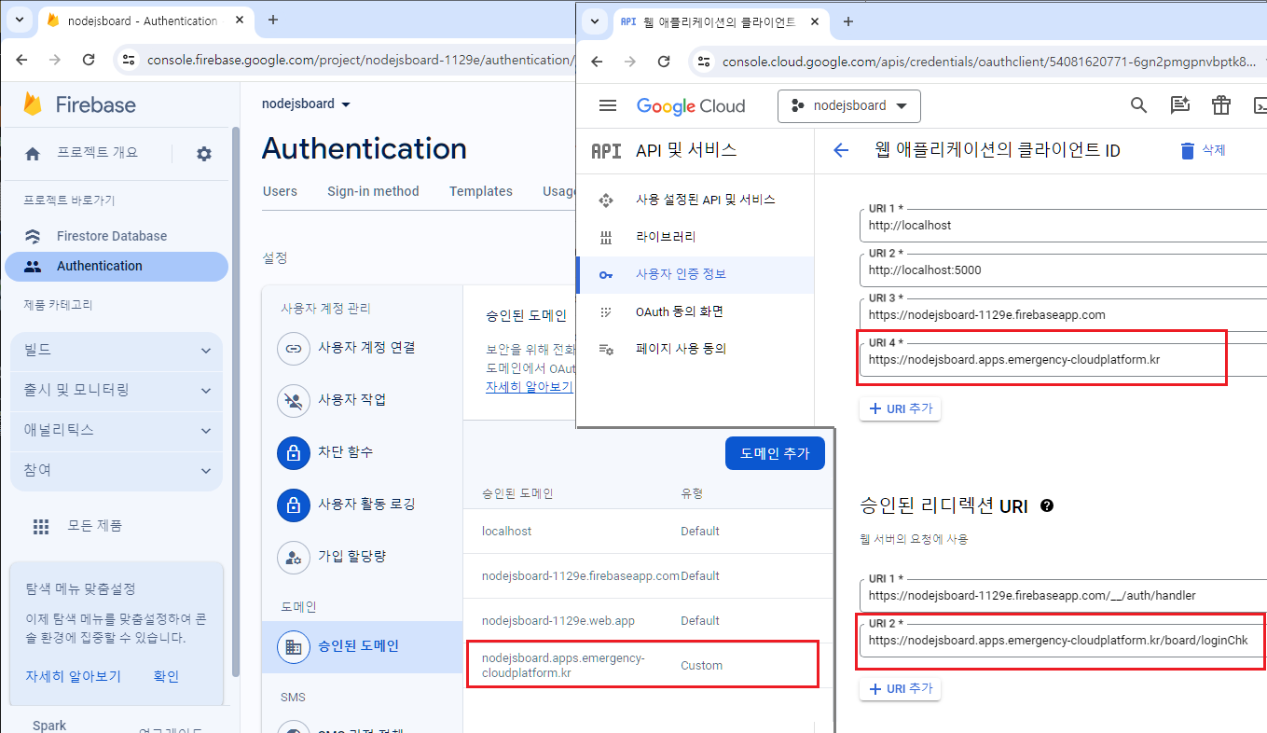
Task: Click back arrow in Firebase browser window
Action: click(x=22, y=60)
